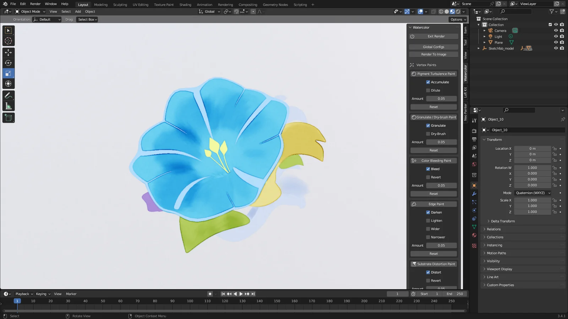Open the Render menu
The image size is (568, 319).
click(35, 4)
